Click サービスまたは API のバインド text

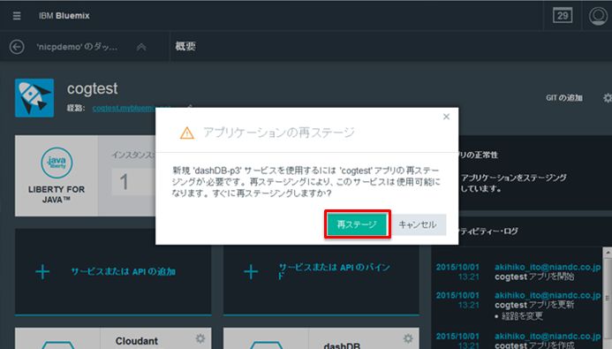coord(334,271)
